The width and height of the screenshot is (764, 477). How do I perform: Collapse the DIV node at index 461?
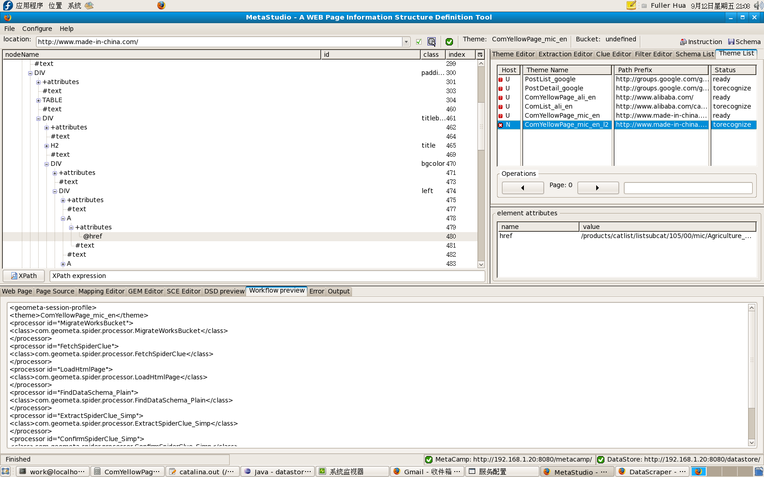[39, 119]
